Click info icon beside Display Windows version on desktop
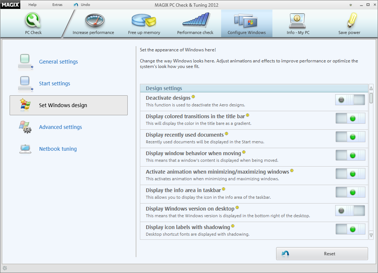The height and width of the screenshot is (273, 378). coord(237,207)
